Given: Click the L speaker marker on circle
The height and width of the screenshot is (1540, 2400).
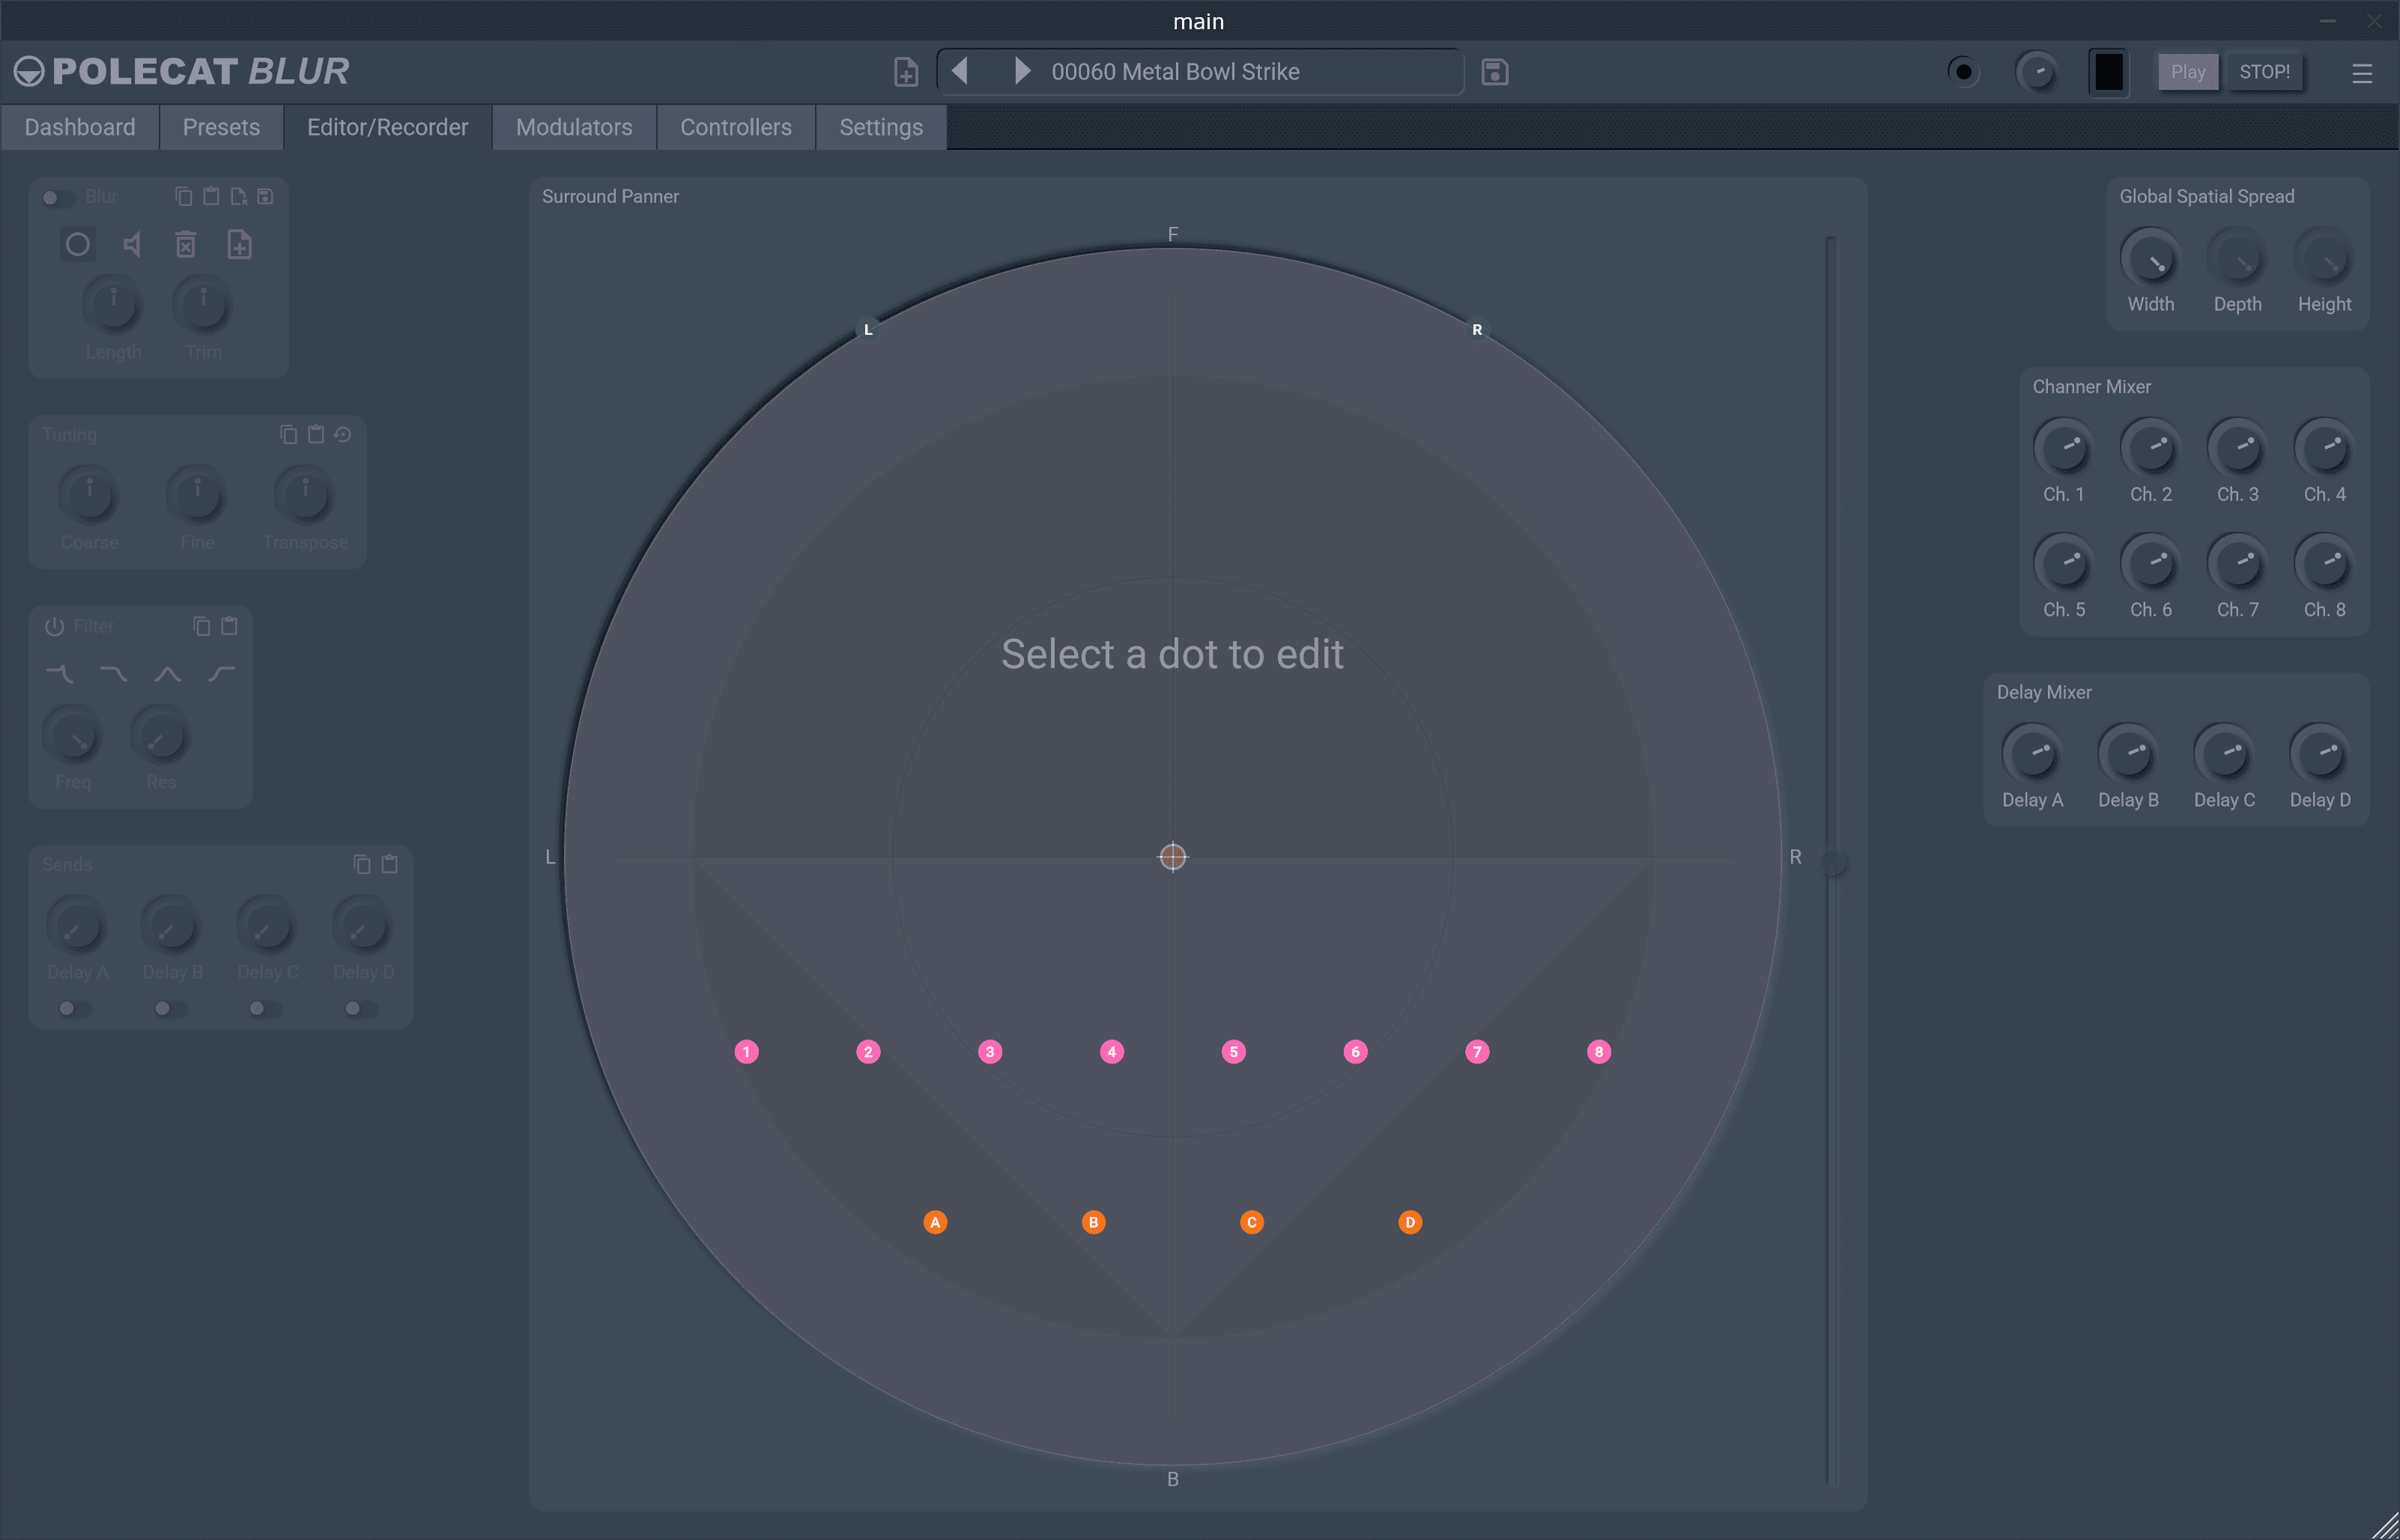Looking at the screenshot, I should [x=868, y=329].
